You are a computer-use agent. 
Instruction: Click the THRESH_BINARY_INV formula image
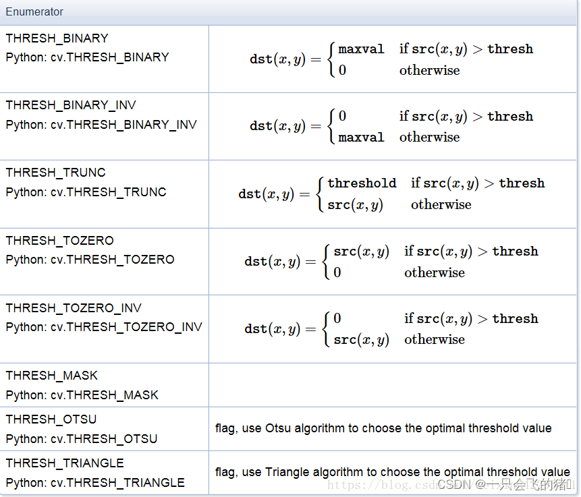[391, 126]
